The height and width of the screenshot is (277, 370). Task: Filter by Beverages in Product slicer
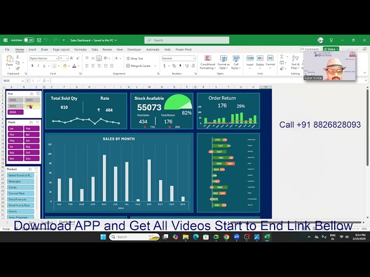[21, 181]
